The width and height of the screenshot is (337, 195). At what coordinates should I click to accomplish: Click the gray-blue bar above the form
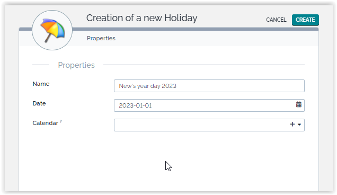[195, 29]
